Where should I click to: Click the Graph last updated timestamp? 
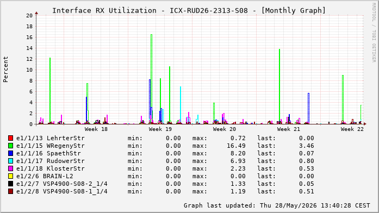[277, 205]
